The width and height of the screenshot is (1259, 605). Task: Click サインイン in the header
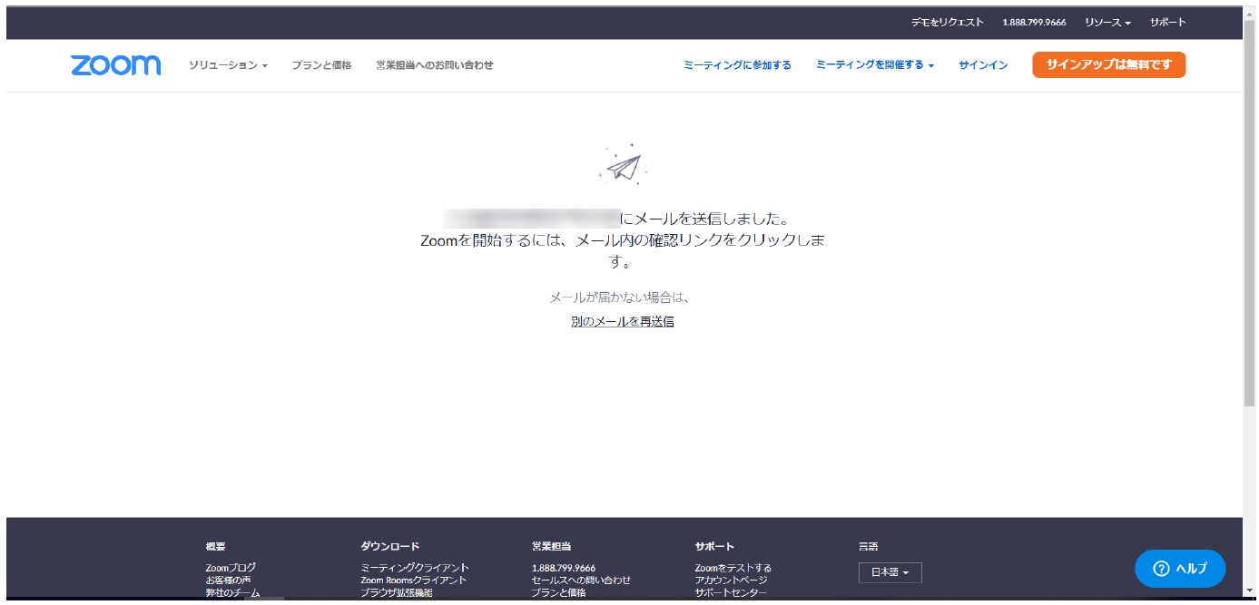983,65
